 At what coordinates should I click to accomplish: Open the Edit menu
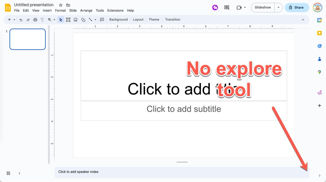tap(26, 10)
